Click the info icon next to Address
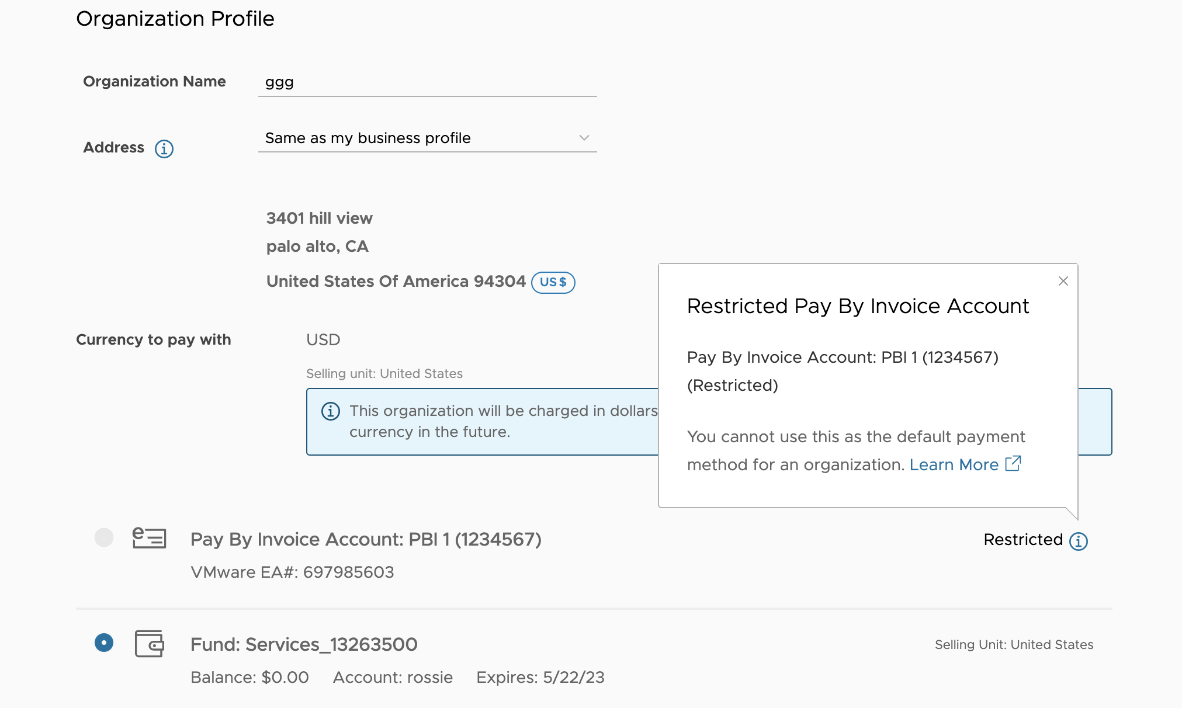The height and width of the screenshot is (708, 1182). pos(164,147)
